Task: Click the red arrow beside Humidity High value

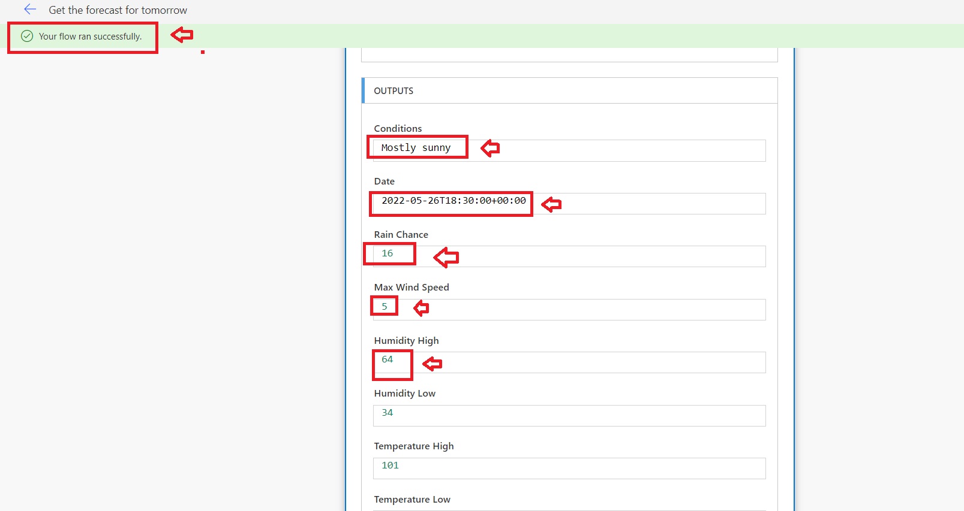Action: tap(432, 364)
